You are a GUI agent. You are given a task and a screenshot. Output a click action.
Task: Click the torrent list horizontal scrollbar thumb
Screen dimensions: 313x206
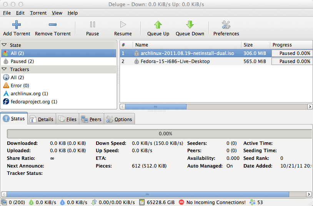[156, 106]
